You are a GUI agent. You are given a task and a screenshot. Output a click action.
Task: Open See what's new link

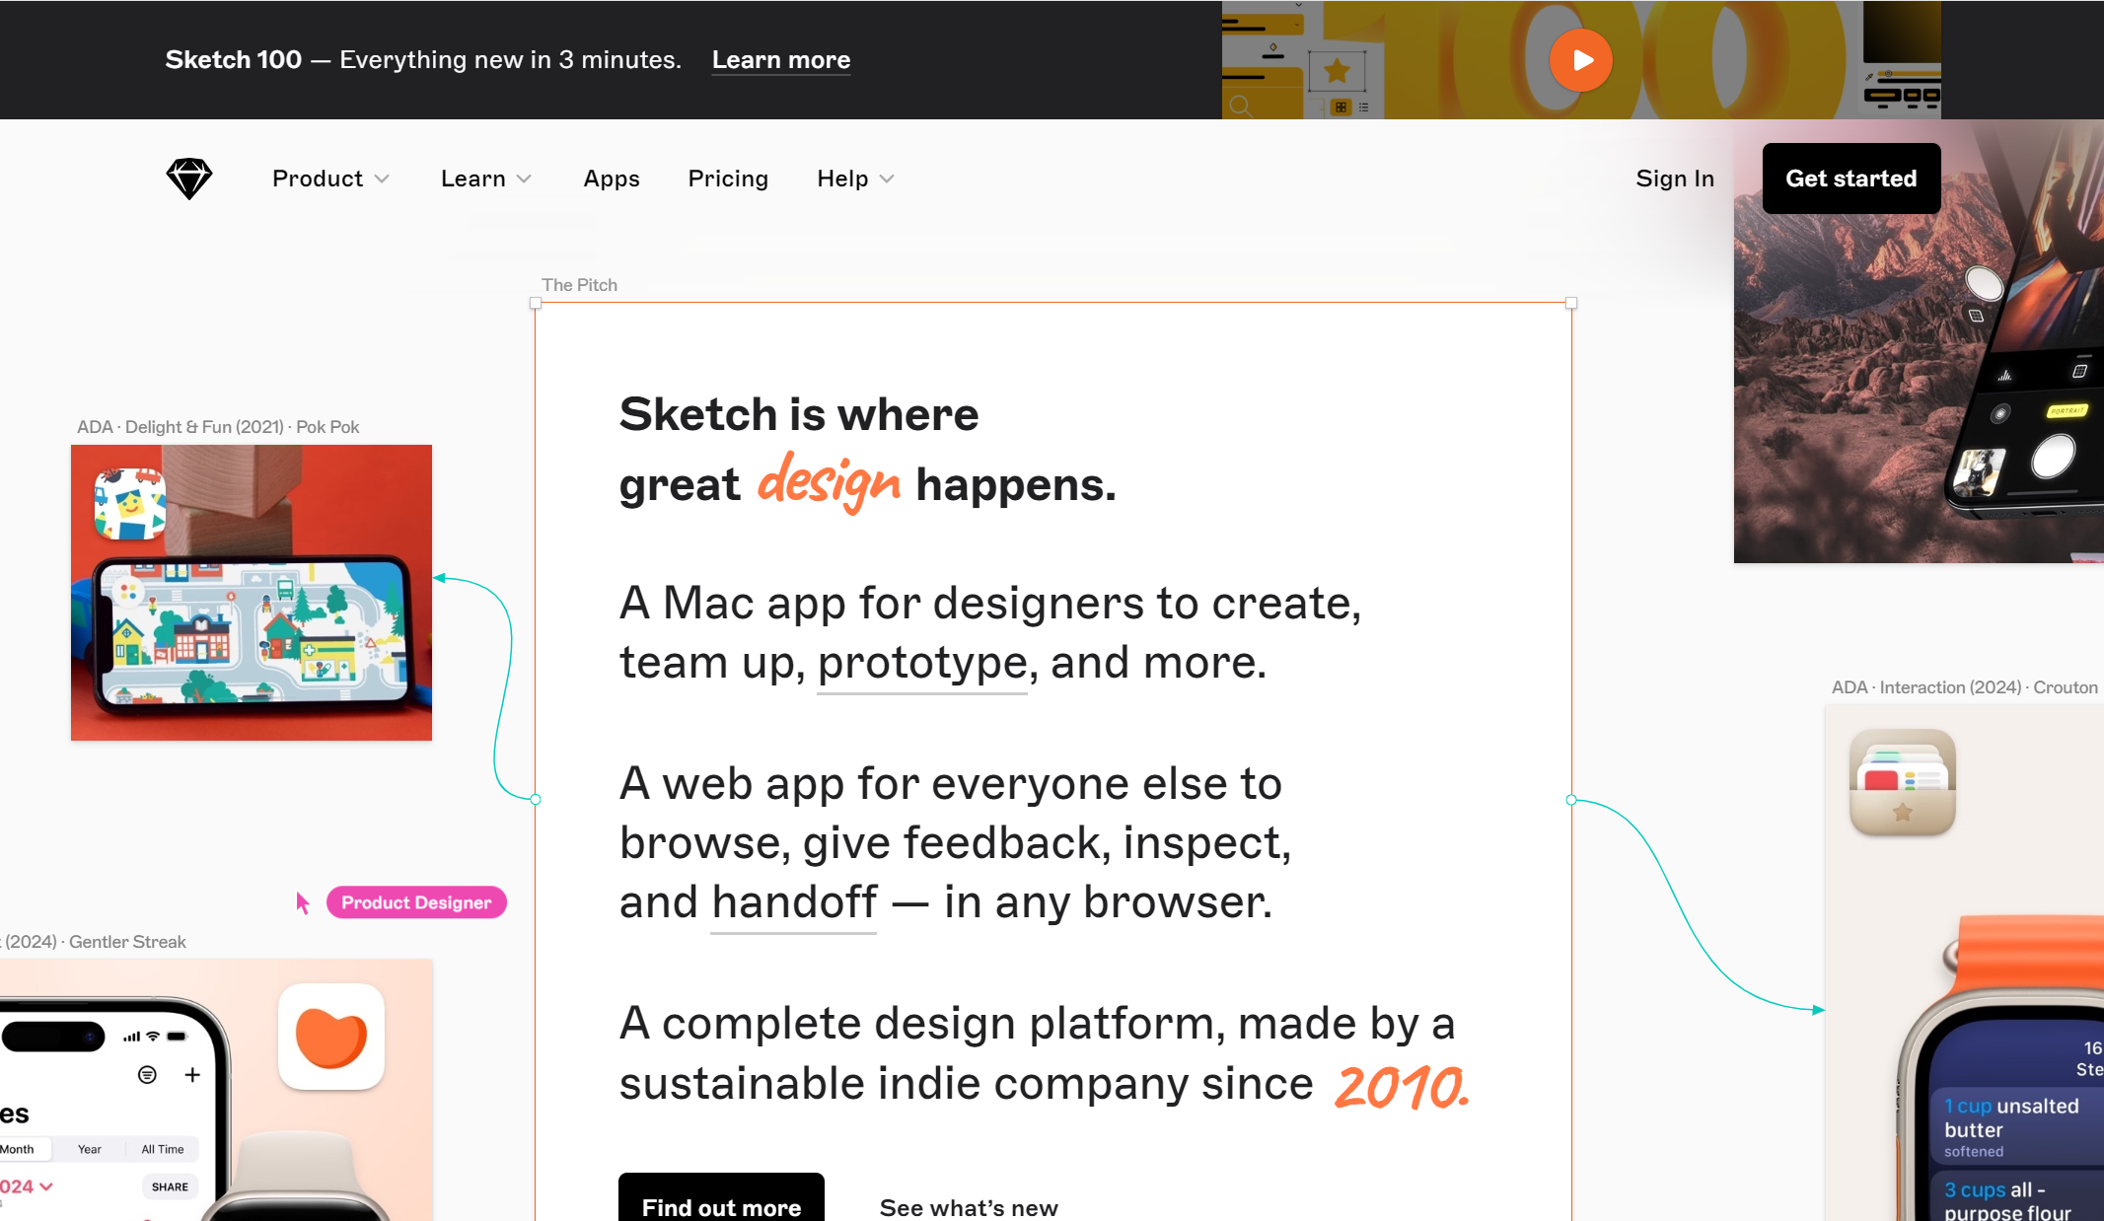pos(969,1208)
